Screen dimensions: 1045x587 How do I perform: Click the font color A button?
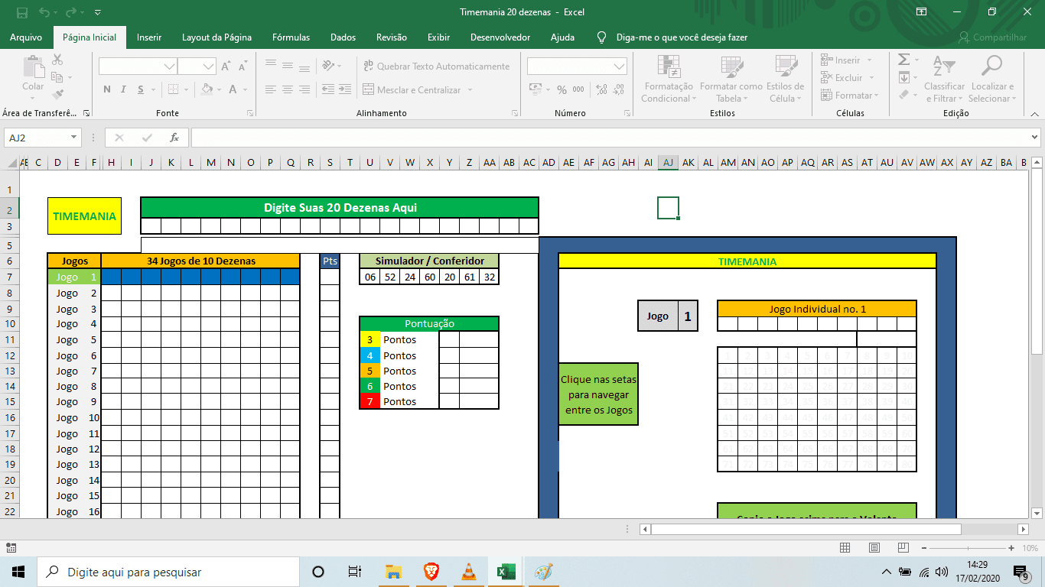(233, 89)
